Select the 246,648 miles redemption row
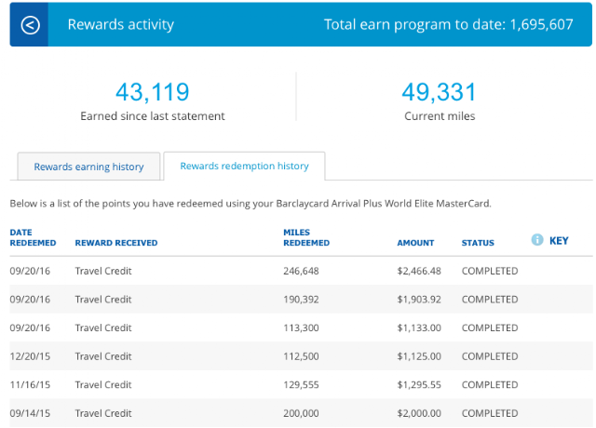This screenshot has width=596, height=428. click(x=301, y=271)
